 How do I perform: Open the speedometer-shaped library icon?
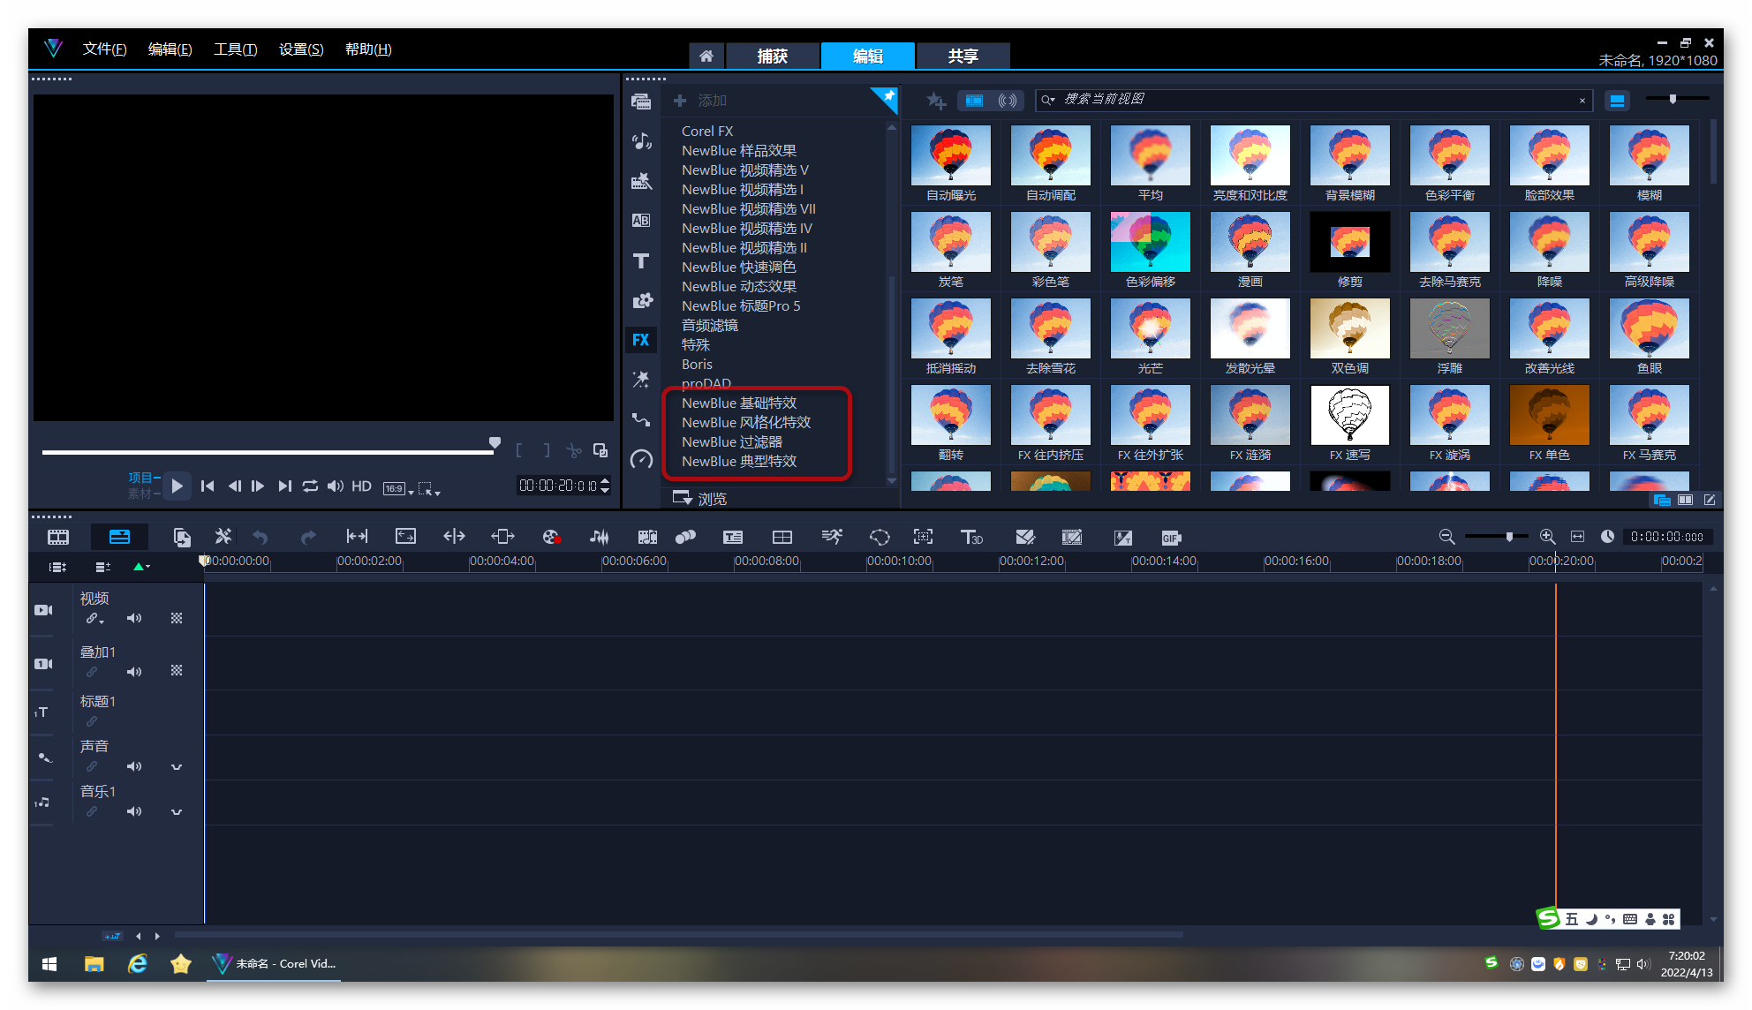[x=641, y=459]
